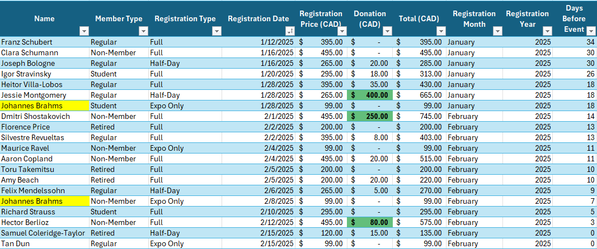Select Days Before Event value 3
The height and width of the screenshot is (249, 597).
[x=575, y=222]
